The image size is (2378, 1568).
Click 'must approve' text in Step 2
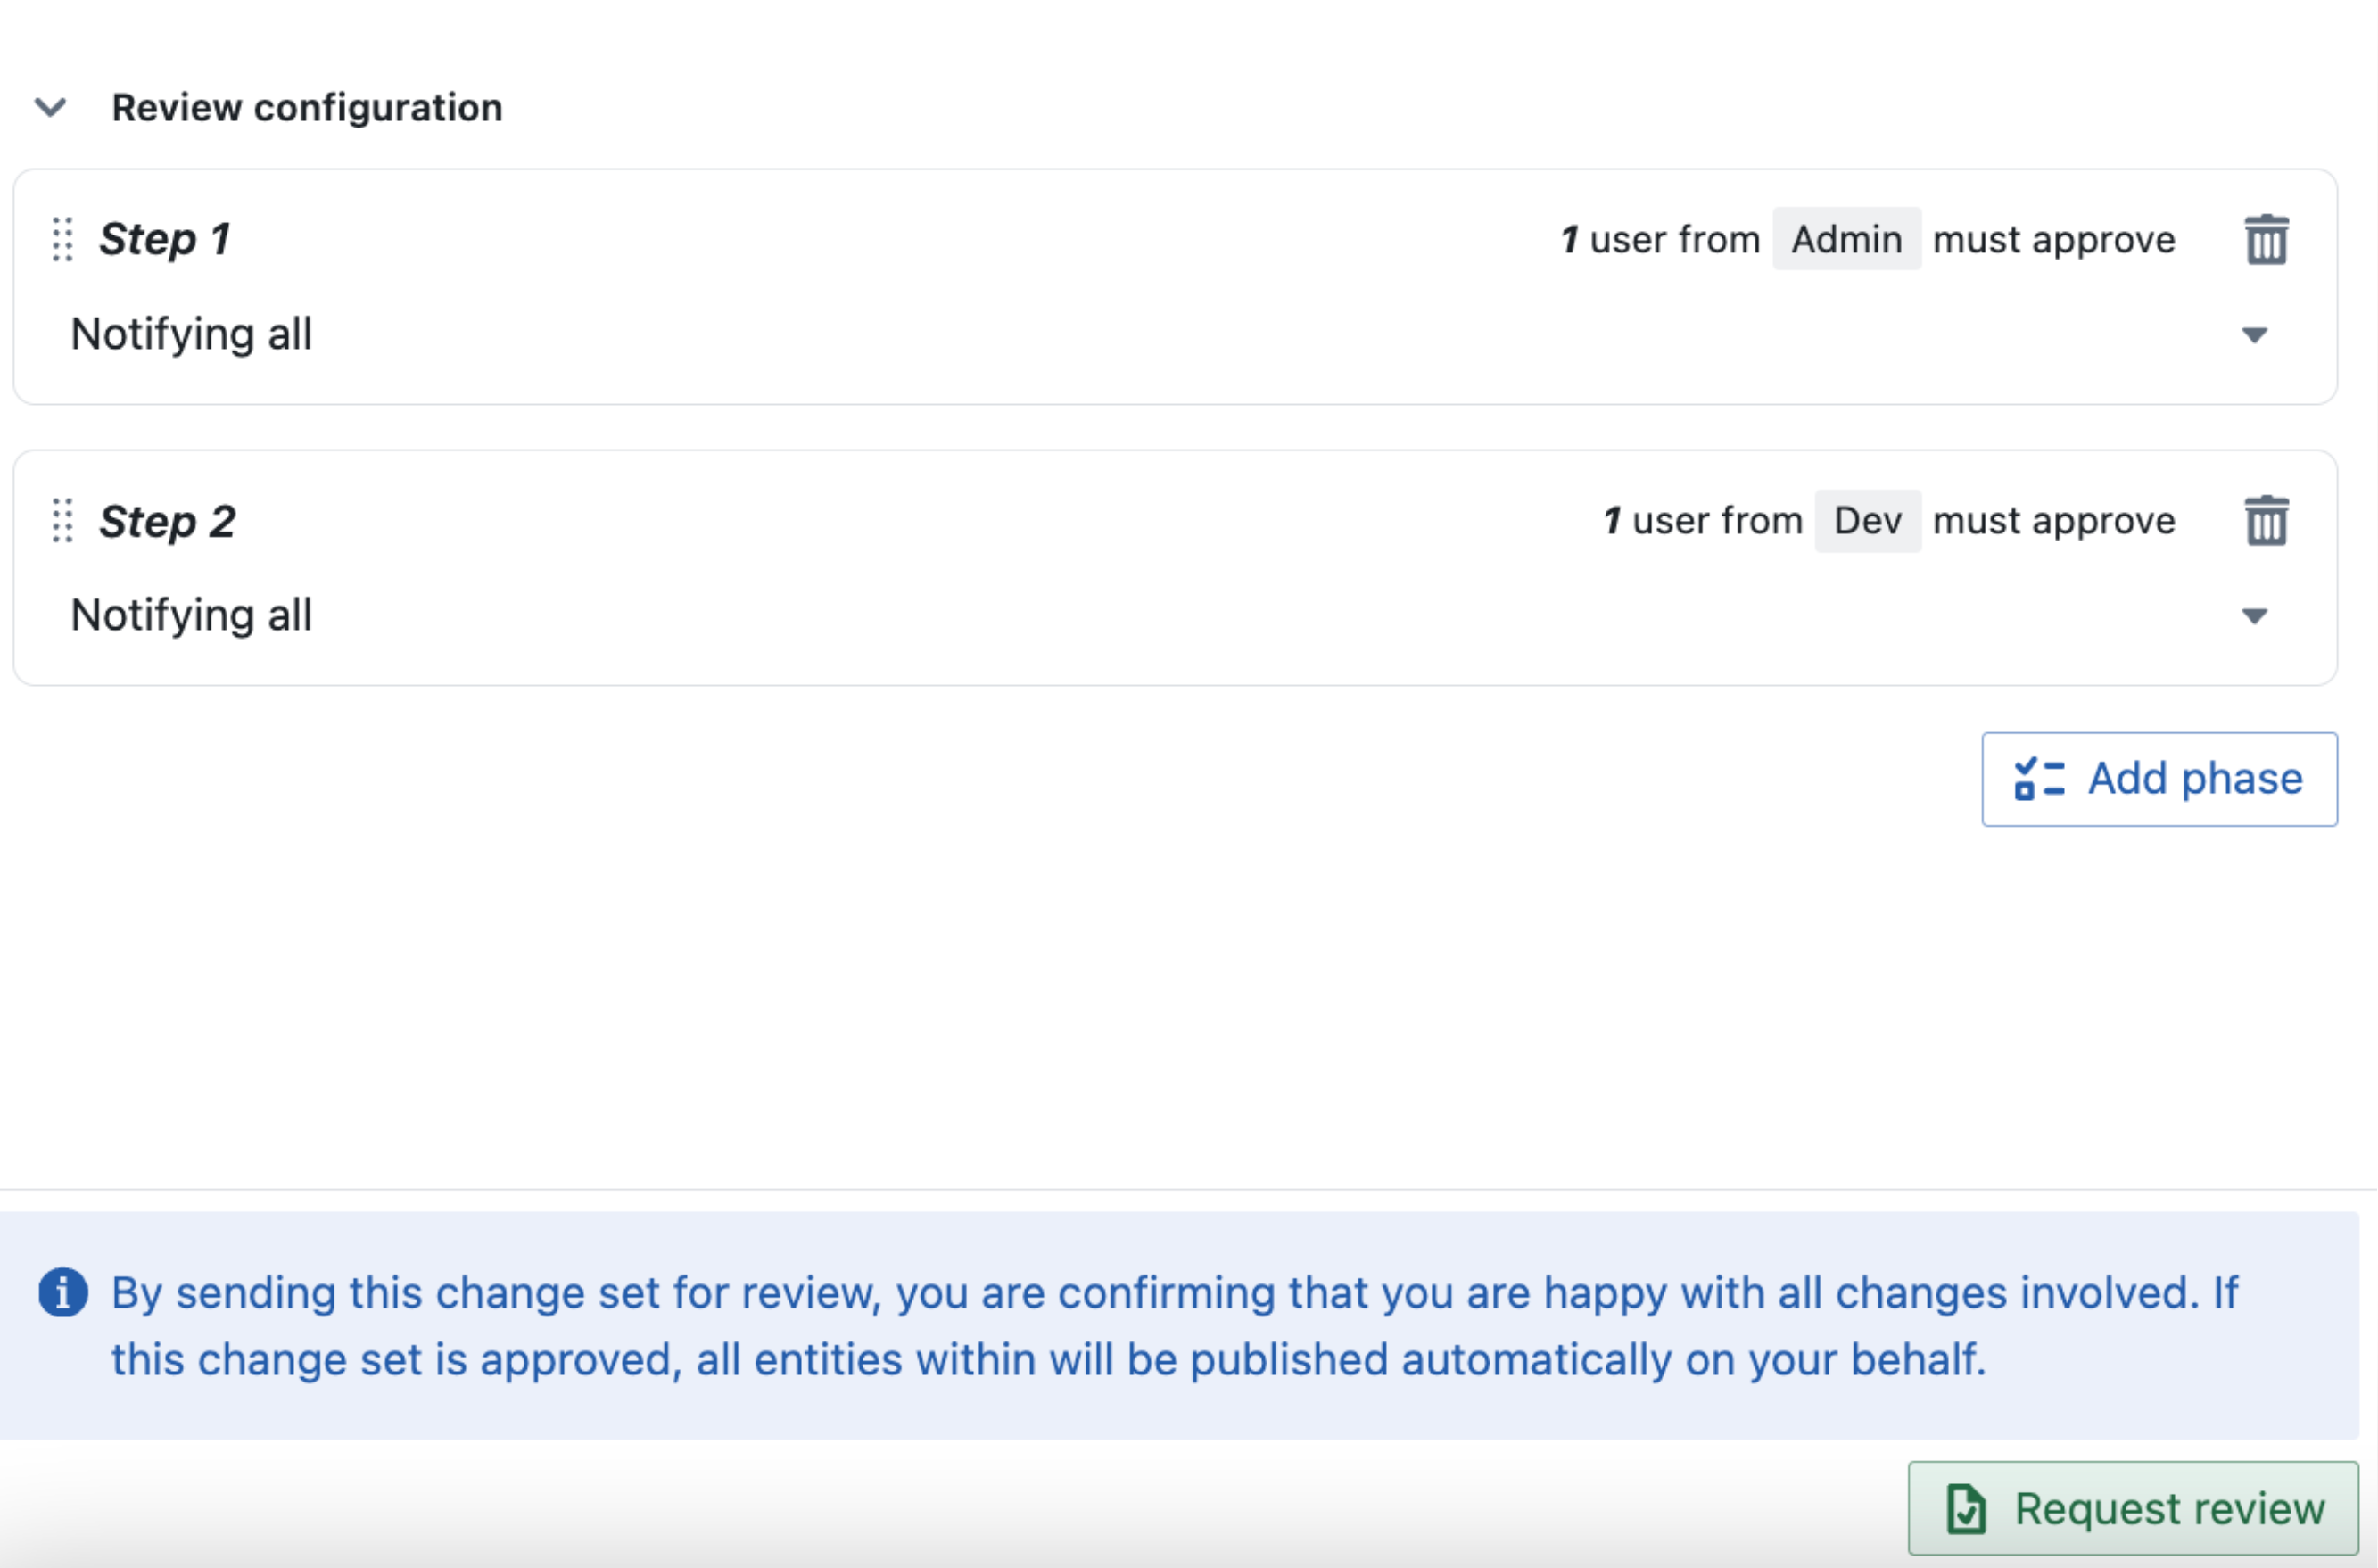click(x=2053, y=521)
